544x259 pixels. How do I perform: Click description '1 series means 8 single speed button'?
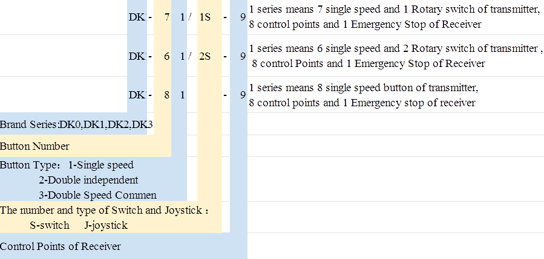(x=364, y=88)
